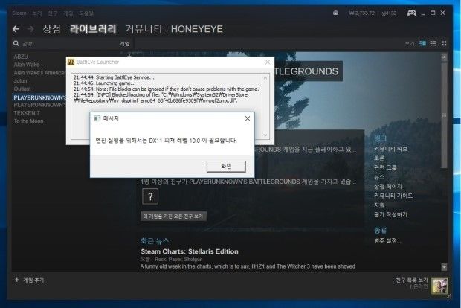Select Alan Wake in game list
This screenshot has height=308, width=461.
point(27,65)
